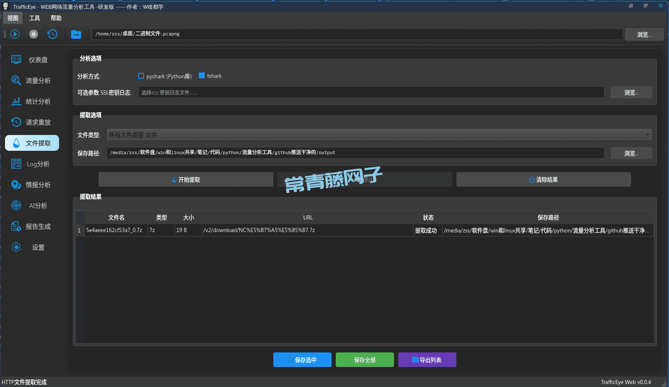The width and height of the screenshot is (669, 387).
Task: Click the stop toolbar icon
Action: point(34,34)
